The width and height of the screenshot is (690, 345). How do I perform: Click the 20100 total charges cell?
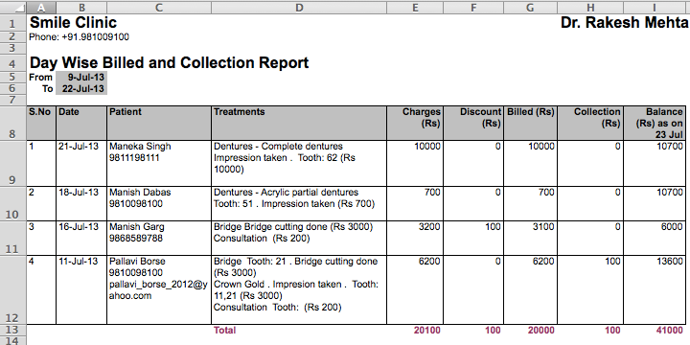tap(415, 330)
